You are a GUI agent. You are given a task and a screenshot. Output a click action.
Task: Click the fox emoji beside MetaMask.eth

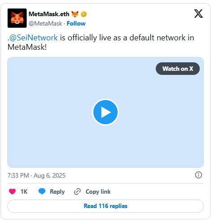tap(75, 14)
